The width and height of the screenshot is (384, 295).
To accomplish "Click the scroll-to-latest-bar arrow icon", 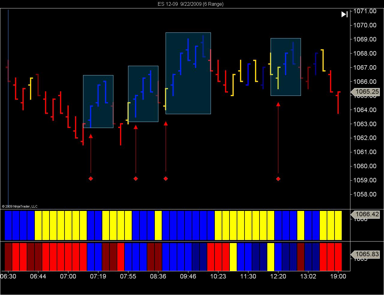I will tap(344, 14).
